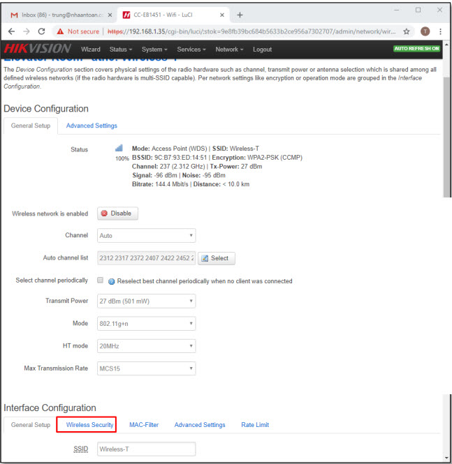This screenshot has width=452, height=464.
Task: Click the user profile avatar icon
Action: coord(425,31)
